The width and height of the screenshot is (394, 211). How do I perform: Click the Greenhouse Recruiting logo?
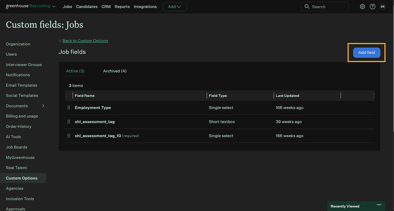(x=28, y=6)
